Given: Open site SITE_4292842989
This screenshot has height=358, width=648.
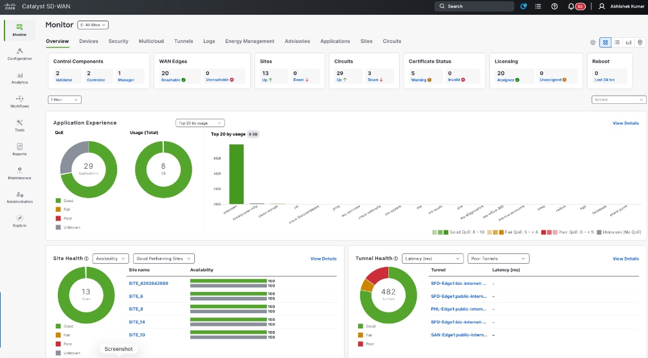Looking at the screenshot, I should (x=148, y=284).
